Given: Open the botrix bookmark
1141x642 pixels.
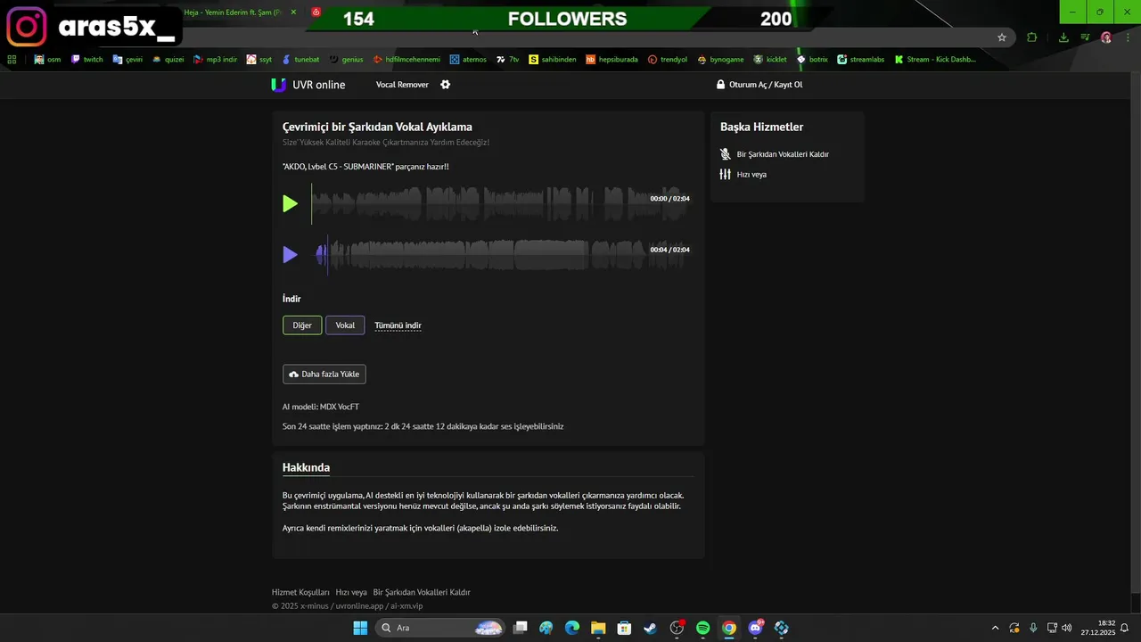Looking at the screenshot, I should [x=812, y=60].
